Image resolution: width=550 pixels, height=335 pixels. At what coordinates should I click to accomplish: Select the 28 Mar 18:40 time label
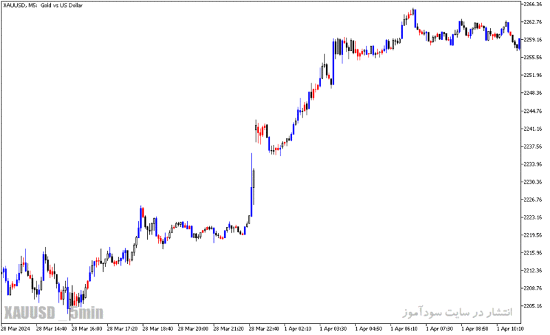click(x=157, y=329)
